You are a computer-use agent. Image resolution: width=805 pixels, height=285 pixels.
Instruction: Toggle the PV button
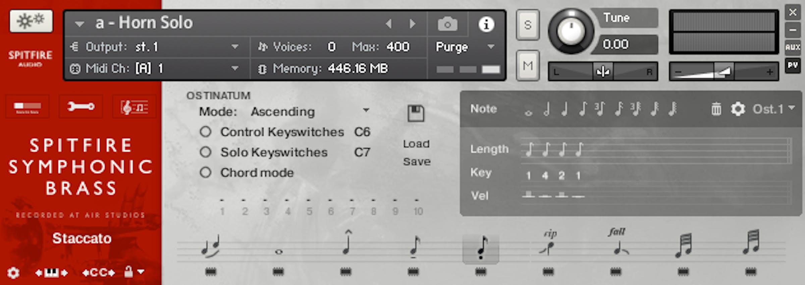point(793,65)
